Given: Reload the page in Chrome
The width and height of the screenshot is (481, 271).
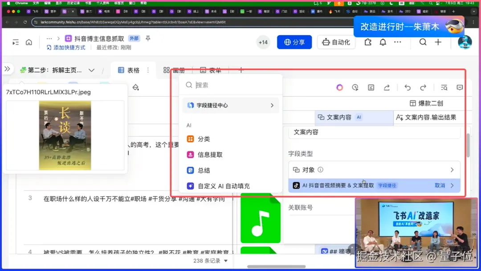Looking at the screenshot, I should click(25, 22).
